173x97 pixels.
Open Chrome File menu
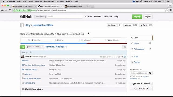pos(19,2)
